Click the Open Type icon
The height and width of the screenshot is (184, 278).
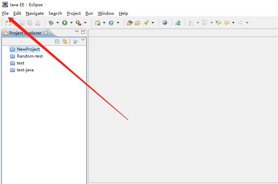coord(130,23)
